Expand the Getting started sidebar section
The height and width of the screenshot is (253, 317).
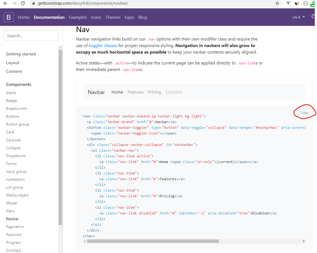coord(21,54)
